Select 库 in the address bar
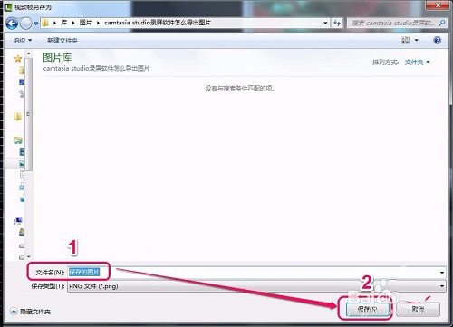Screen dimensions: 453x327 click(64, 23)
